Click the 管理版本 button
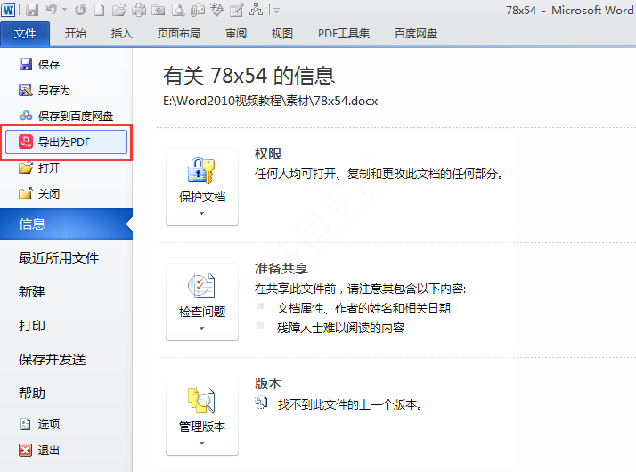The width and height of the screenshot is (636, 472). (x=202, y=417)
